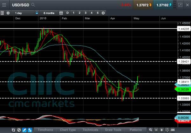Select preset layout 2
Image resolution: width=191 pixels, height=133 pixels.
(79, 13)
